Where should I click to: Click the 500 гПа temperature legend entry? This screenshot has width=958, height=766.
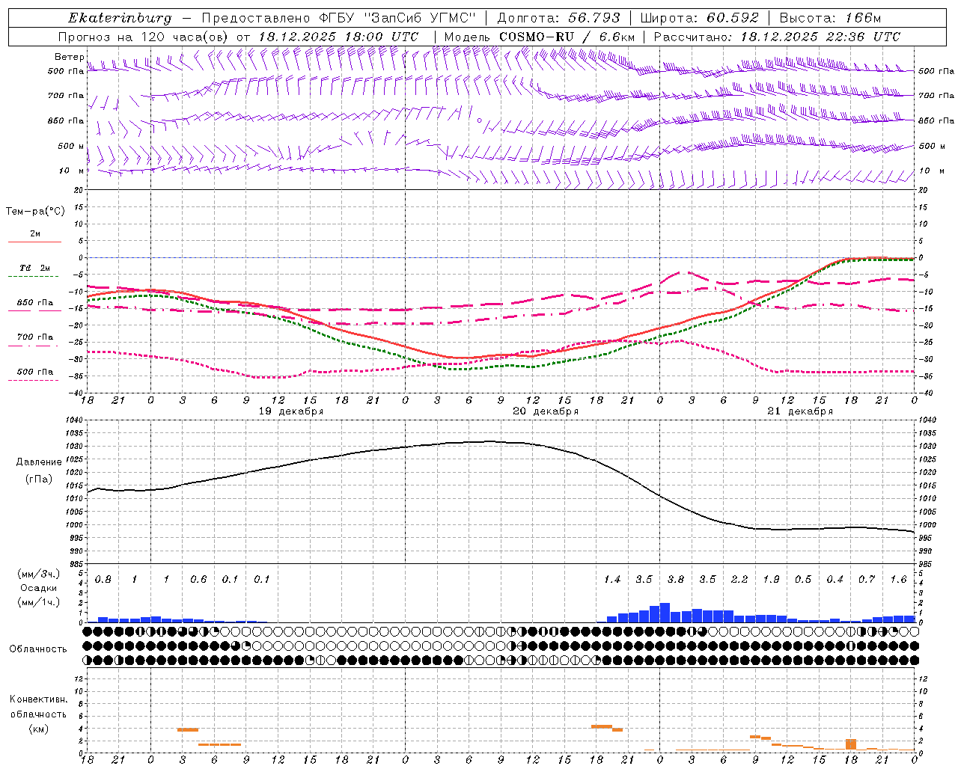pos(35,371)
